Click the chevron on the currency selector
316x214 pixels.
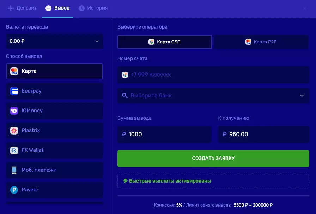[x=97, y=41]
